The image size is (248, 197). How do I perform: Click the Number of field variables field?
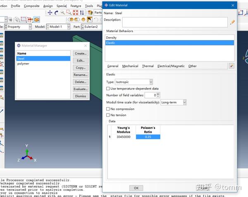point(151,95)
